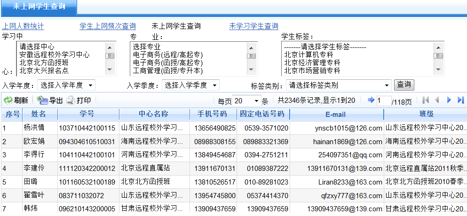Click the Refresh (刷新) toolbar icon
Image resolution: width=467 pixels, height=216 pixels.
click(8, 100)
